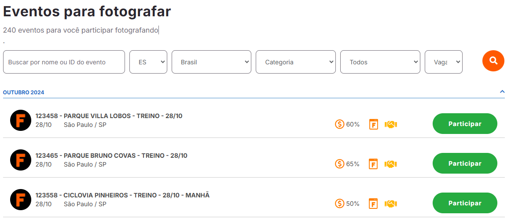Click the commission coin icon showing 50%
Screen dimensions: 511x219
click(340, 204)
